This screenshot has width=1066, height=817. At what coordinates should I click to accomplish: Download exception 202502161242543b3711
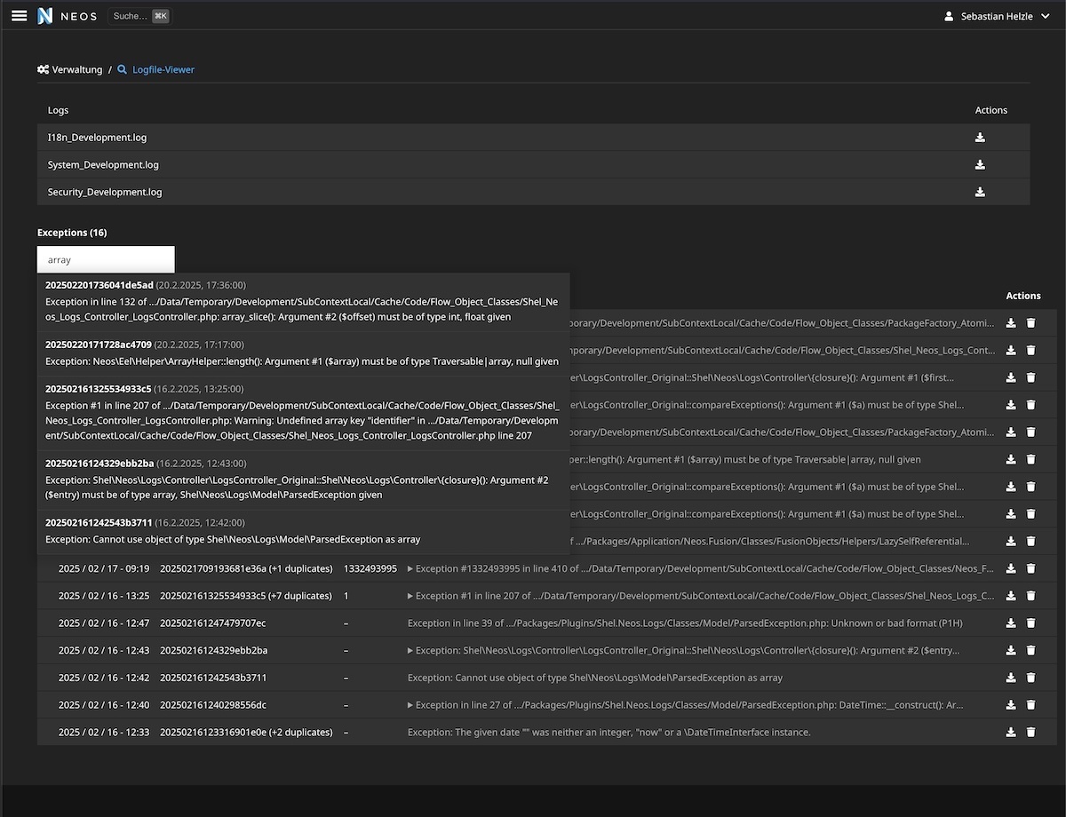click(1011, 678)
